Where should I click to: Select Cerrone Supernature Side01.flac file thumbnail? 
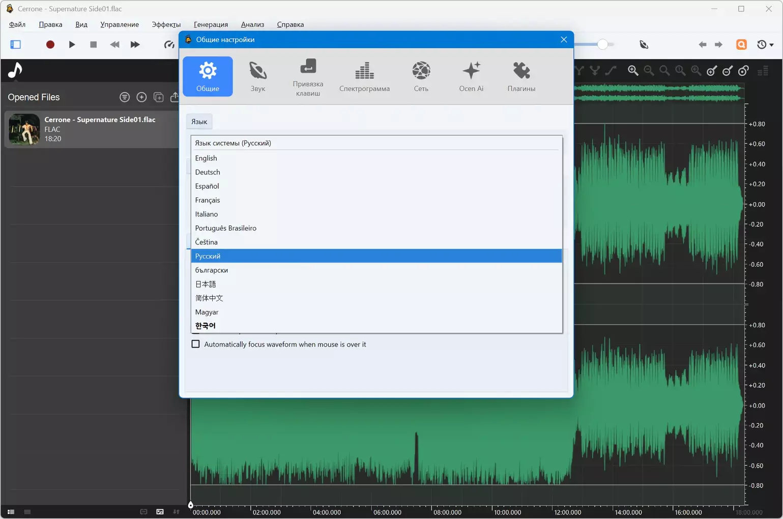pyautogui.click(x=24, y=129)
